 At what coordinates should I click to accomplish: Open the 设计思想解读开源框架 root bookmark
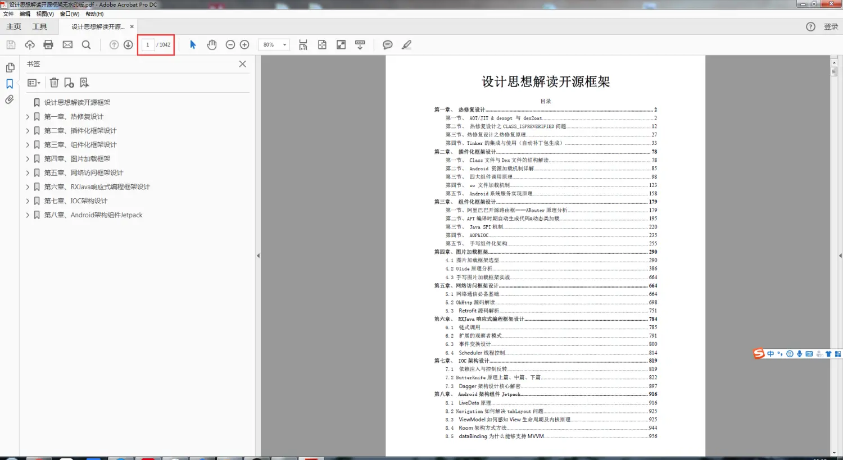click(77, 102)
